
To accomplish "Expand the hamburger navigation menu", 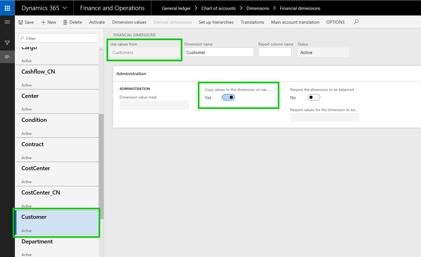I will (7, 22).
